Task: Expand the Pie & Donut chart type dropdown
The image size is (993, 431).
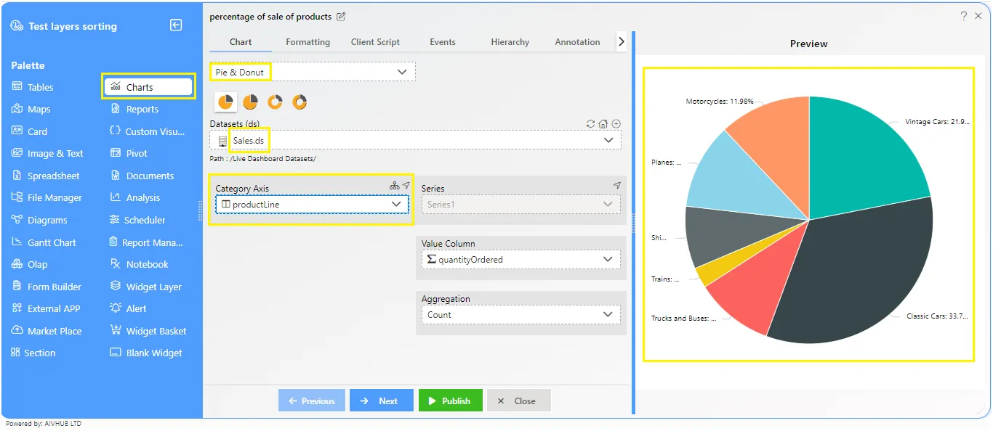Action: pos(313,72)
